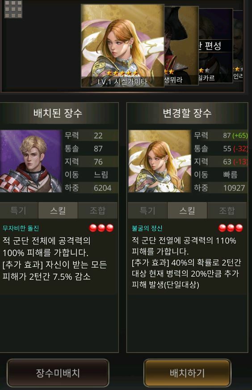Tap the blond knight portrait under 배치된 장수

31,161
